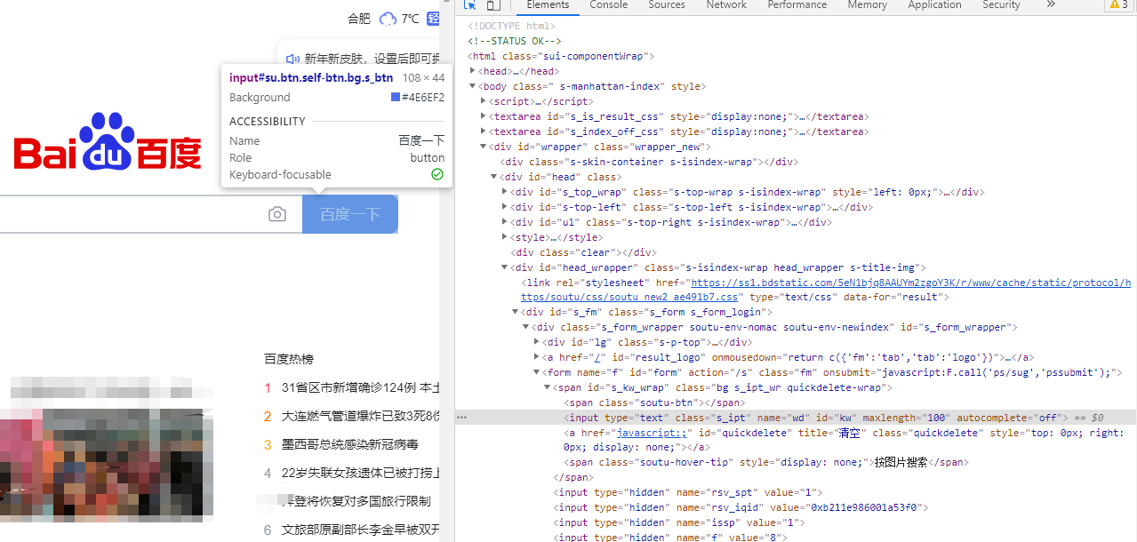Collapse the form name f node

537,372
